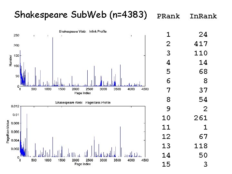Click PRank column entry 15
This screenshot has height=174, width=232.
click(166, 164)
